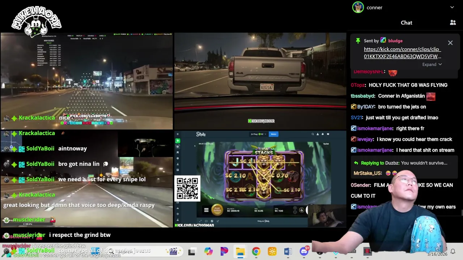Select the night driving stream tile with scoreboard
Screen dimensions: 463x260
tap(86, 81)
